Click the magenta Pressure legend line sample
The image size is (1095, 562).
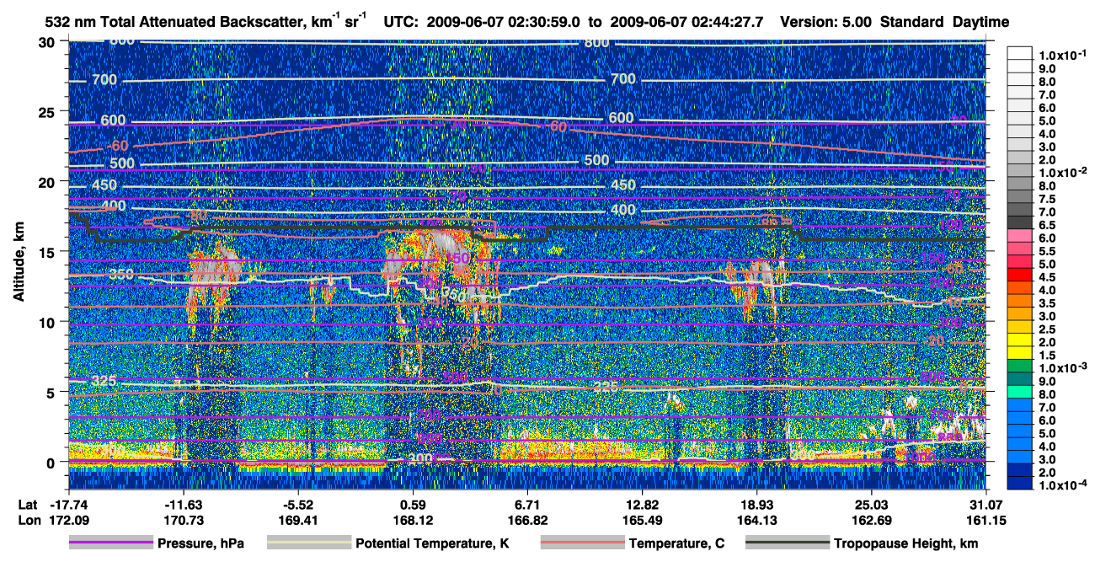tap(109, 543)
